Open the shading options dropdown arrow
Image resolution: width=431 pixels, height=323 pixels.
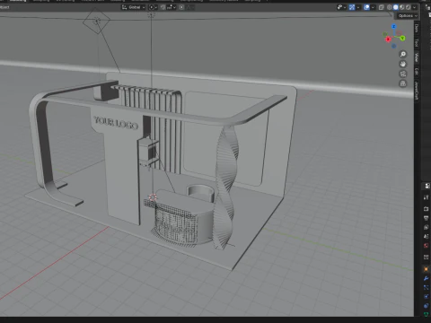coord(415,7)
